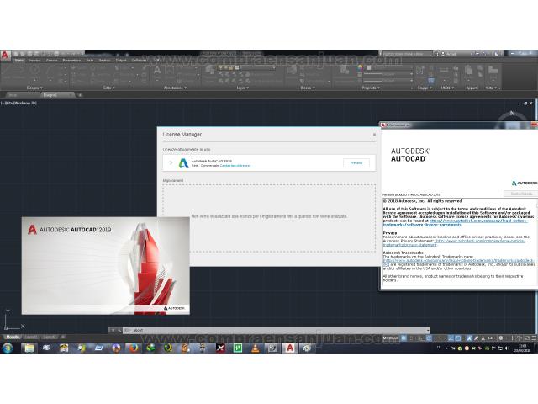This screenshot has height=404, width=538.
Task: Expand the Edita panel dropdown
Action: [109, 88]
